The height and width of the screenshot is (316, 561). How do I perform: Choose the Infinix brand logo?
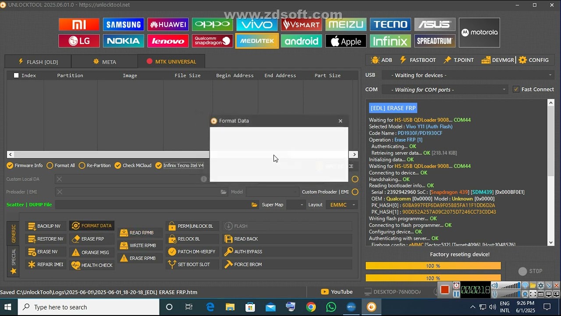click(x=391, y=41)
